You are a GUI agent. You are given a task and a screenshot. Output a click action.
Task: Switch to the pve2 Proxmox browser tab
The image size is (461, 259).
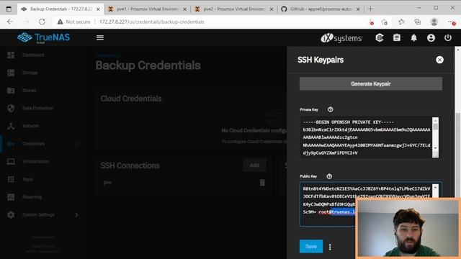(x=233, y=9)
